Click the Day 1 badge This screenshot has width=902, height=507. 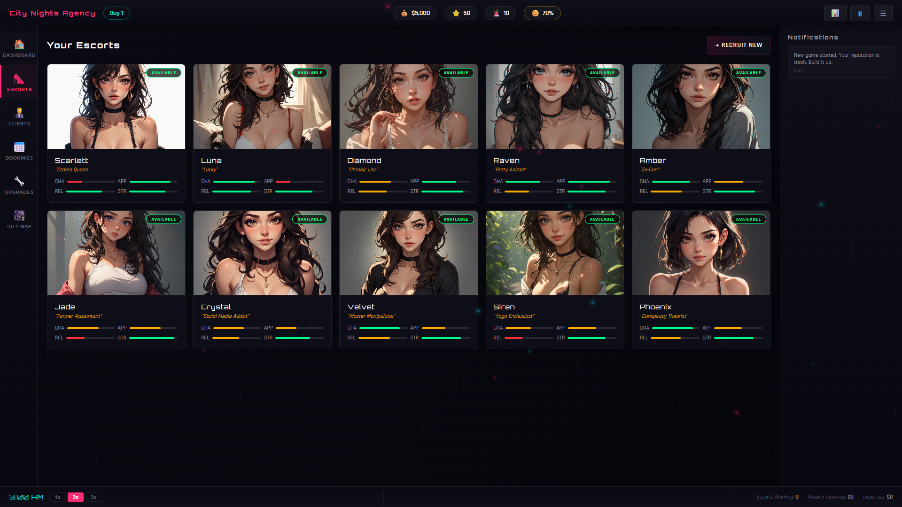[117, 13]
